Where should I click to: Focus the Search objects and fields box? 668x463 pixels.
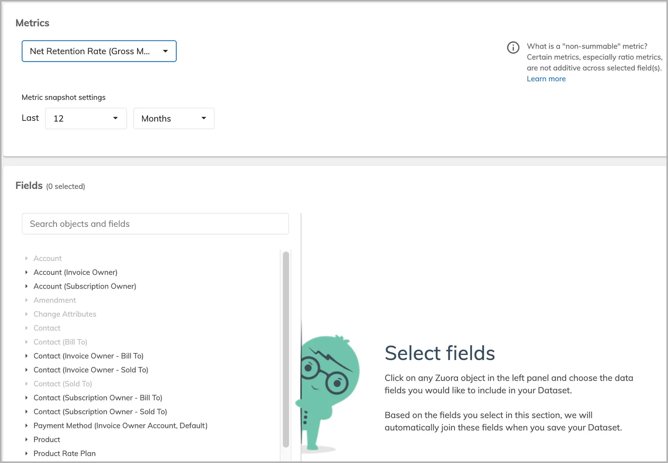click(155, 224)
